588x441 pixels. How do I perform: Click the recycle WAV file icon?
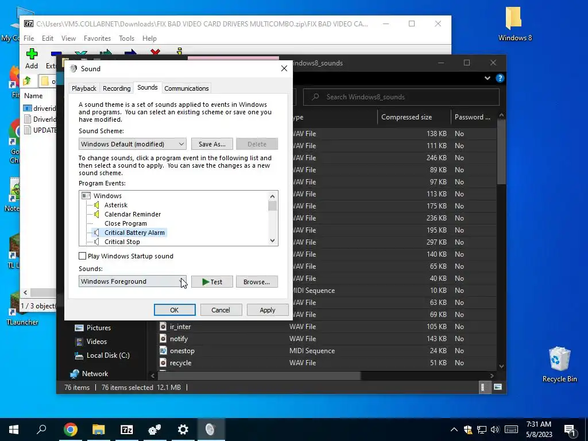[163, 363]
